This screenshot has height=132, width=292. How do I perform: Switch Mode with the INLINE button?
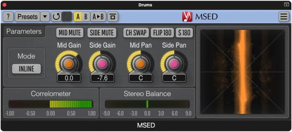[27, 69]
